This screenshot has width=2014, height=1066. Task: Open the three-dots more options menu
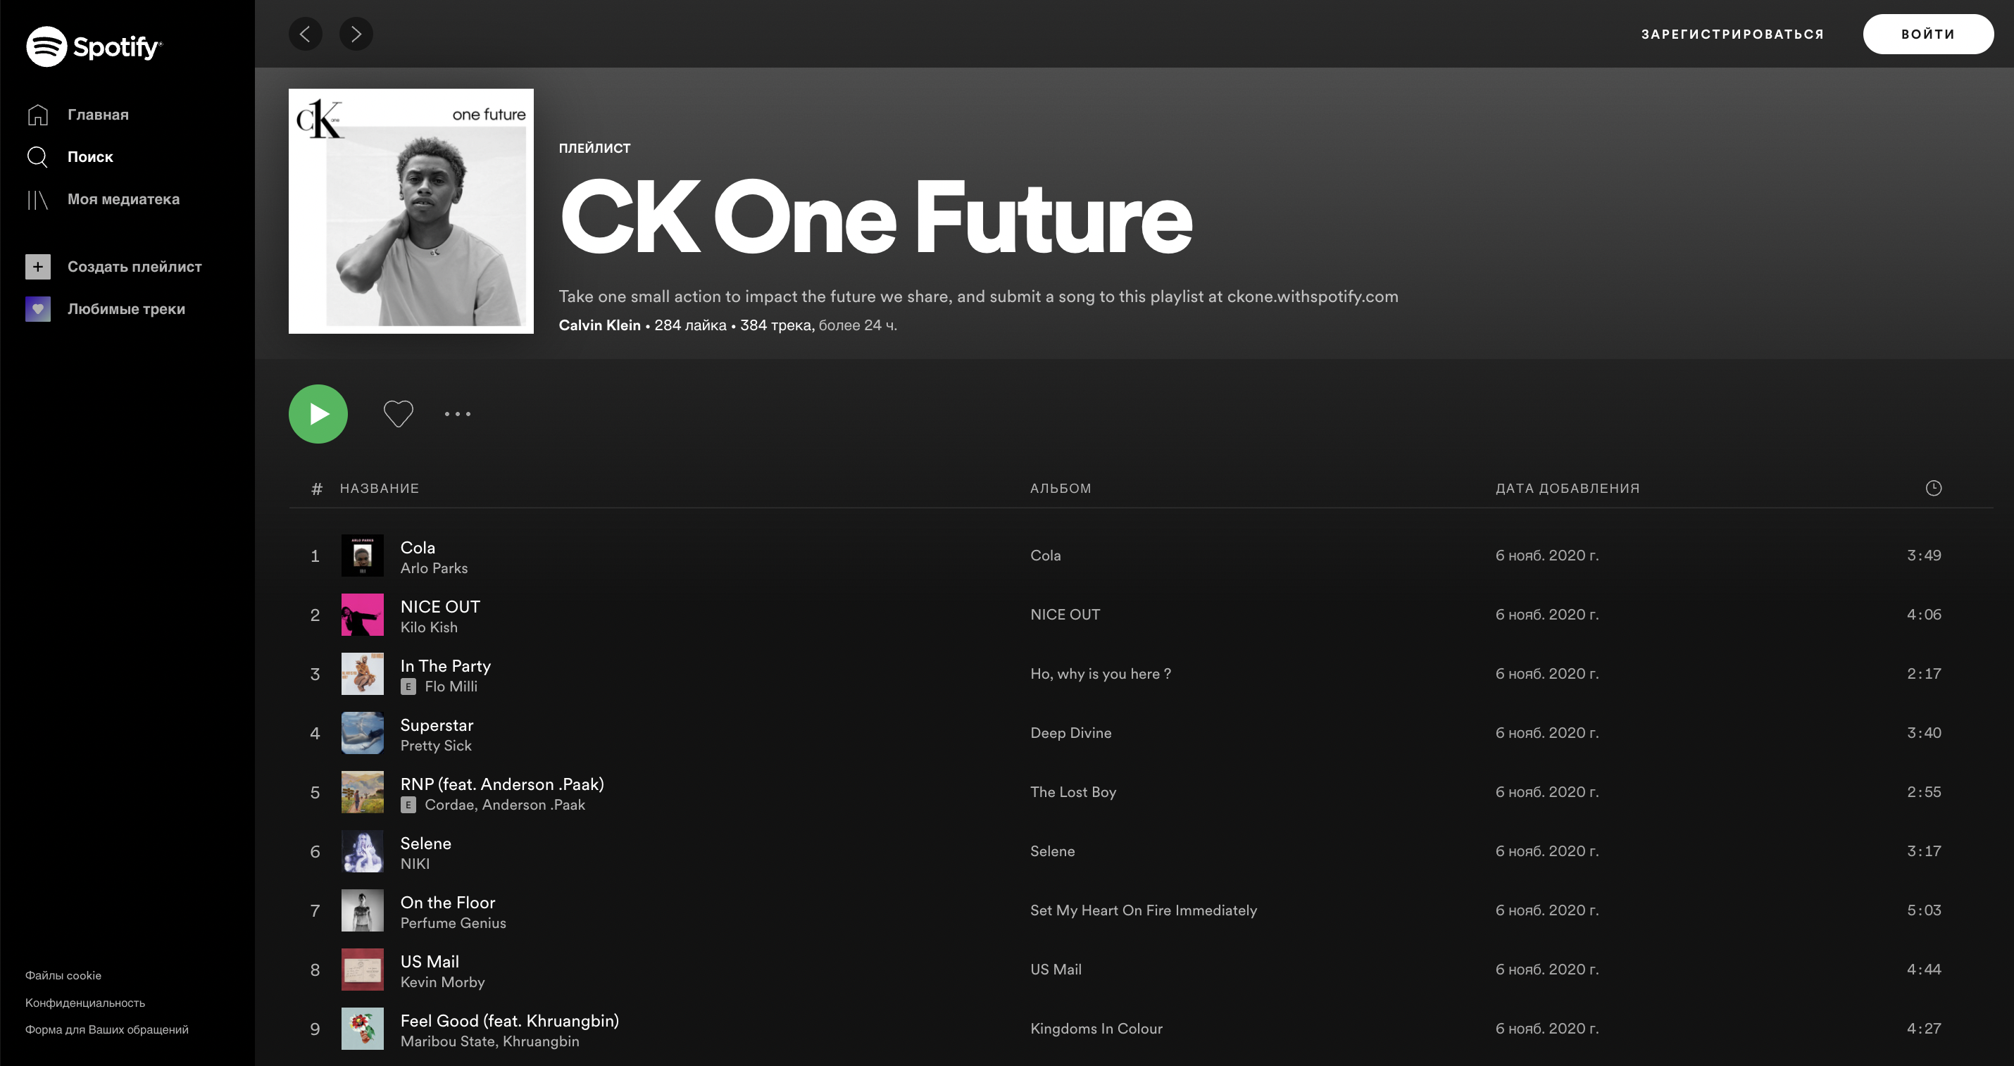point(457,413)
